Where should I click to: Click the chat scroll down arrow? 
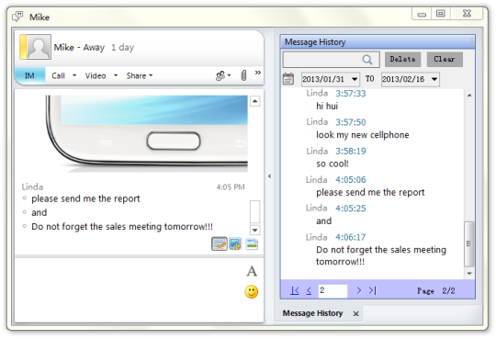point(255,230)
